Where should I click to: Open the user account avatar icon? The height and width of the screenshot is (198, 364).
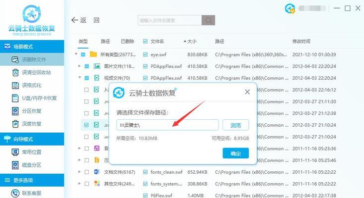(290, 8)
